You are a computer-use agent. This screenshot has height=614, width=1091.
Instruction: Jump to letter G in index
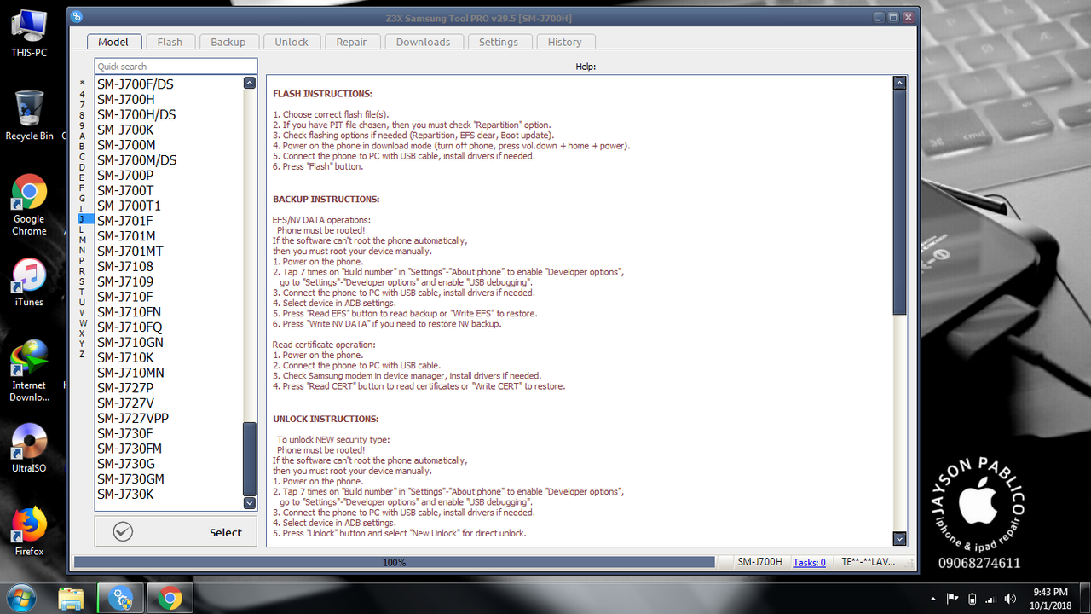point(82,198)
